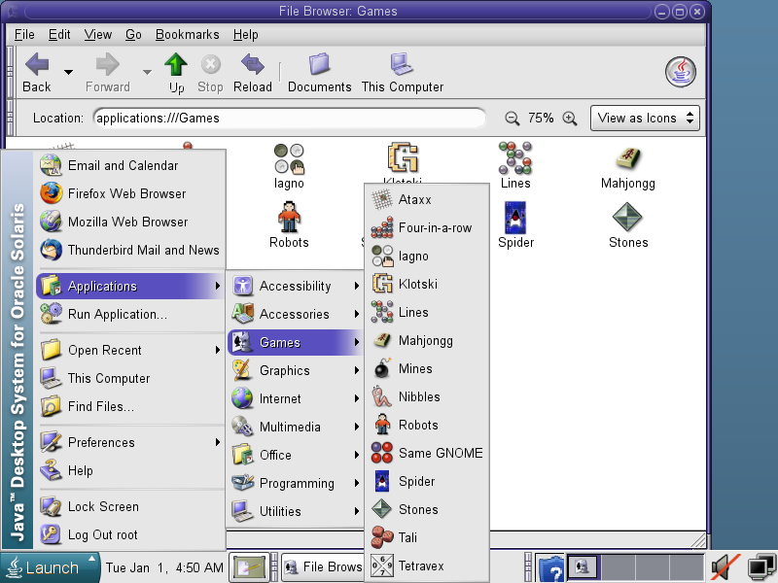Click the Launch button in the panel
The width and height of the screenshot is (778, 583).
pyautogui.click(x=50, y=567)
